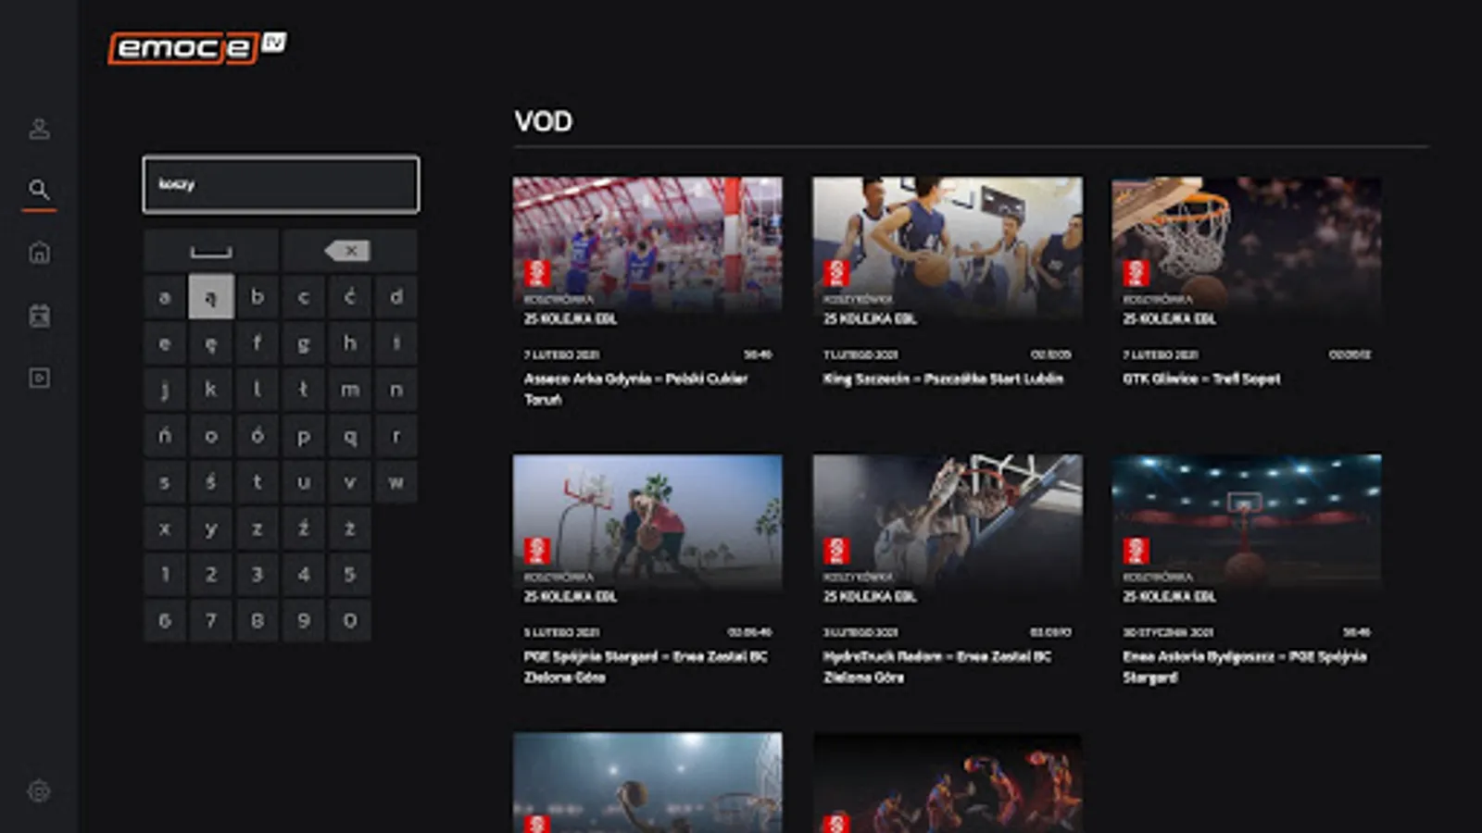1482x833 pixels.
Task: Open the King Szczecin match thumbnail
Action: click(948, 254)
